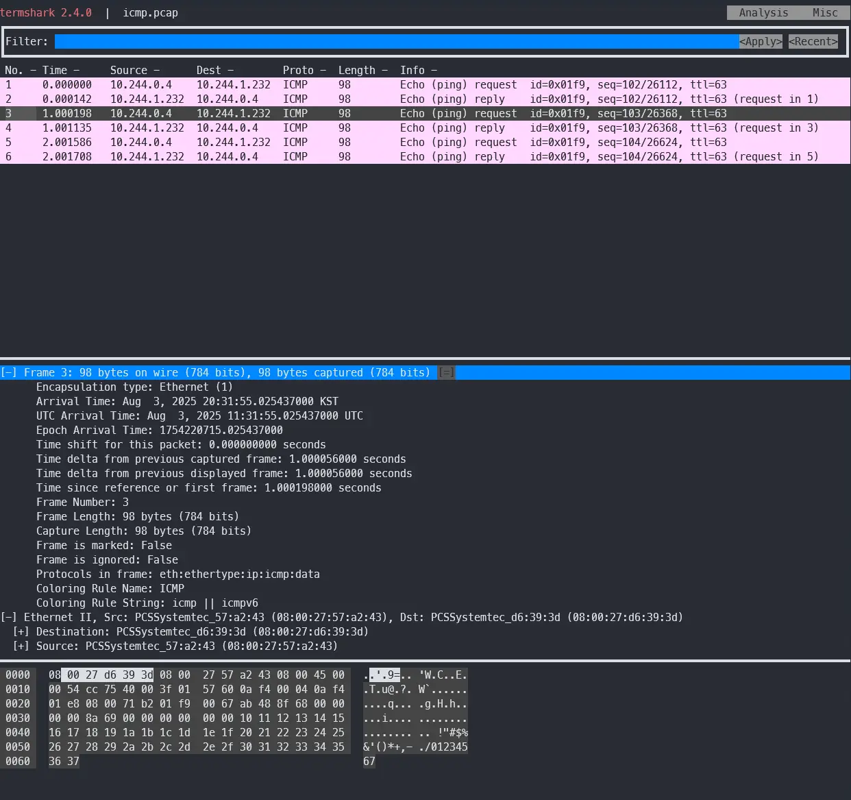The image size is (851, 800).
Task: Collapse the Ethernet II tree node
Action: tap(8, 617)
